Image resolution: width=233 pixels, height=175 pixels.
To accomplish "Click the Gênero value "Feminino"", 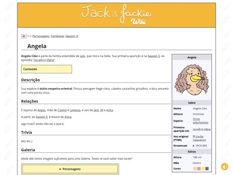I will [198, 114].
